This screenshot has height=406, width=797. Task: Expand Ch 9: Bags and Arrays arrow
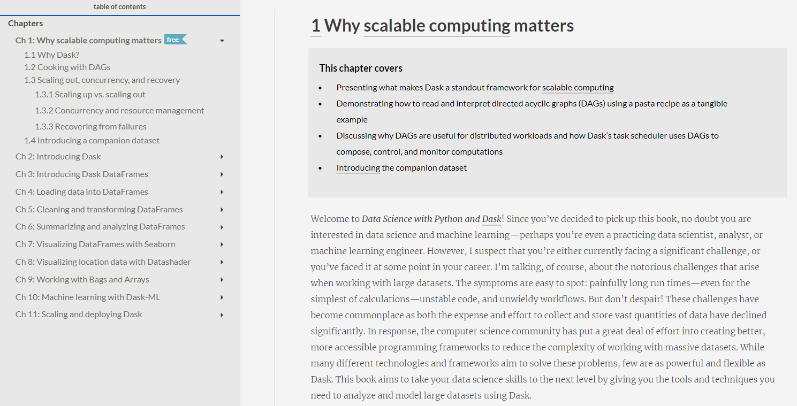coord(222,280)
